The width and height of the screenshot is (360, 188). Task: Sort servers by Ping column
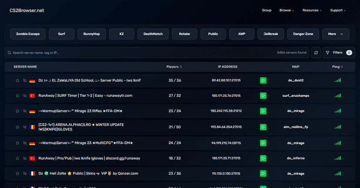pyautogui.click(x=337, y=67)
